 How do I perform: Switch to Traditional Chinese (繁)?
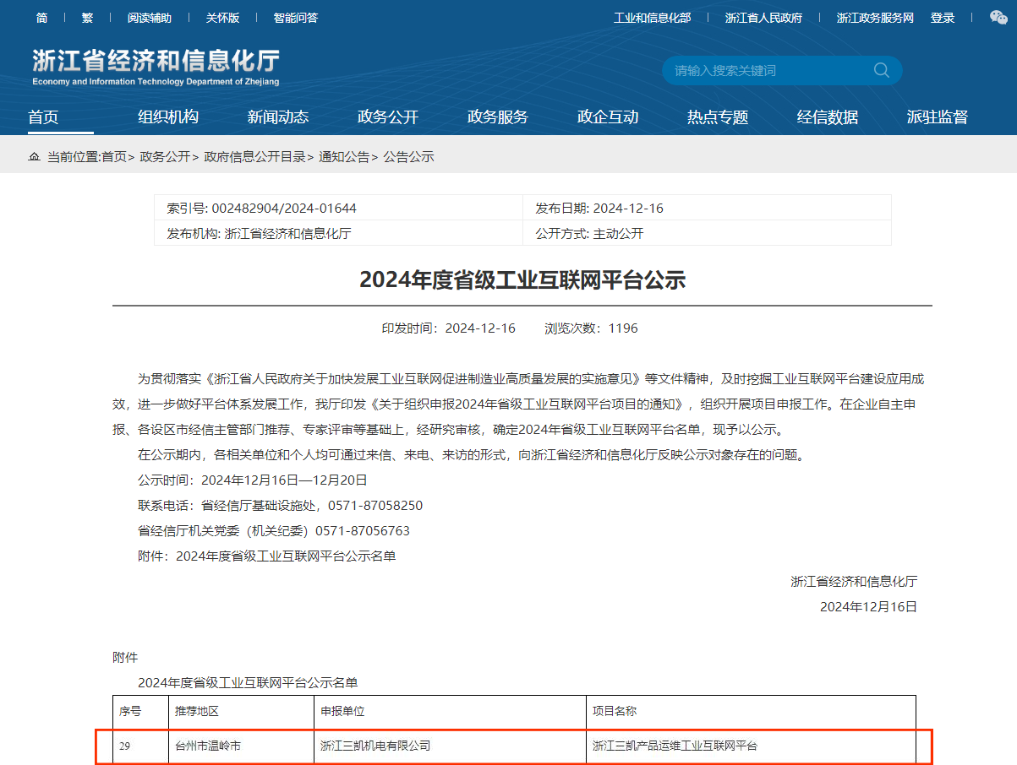click(88, 18)
